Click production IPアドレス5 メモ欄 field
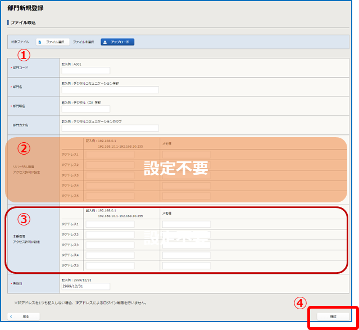The height and width of the screenshot is (330, 359). pos(186,265)
